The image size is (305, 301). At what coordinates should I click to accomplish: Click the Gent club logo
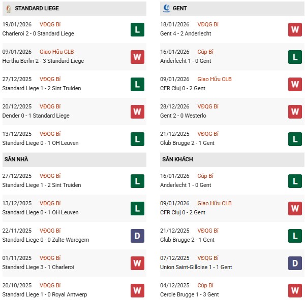(167, 9)
